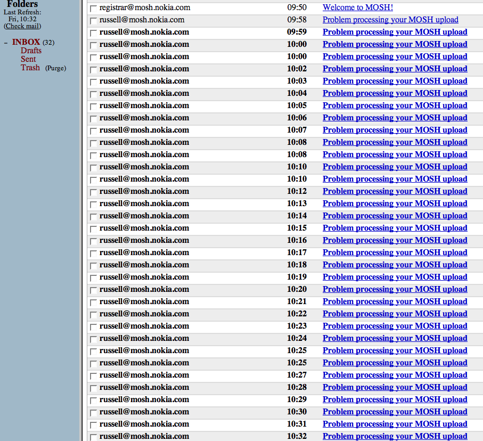Open subject link of the 10:31 message
The image size is (483, 441).
click(395, 424)
